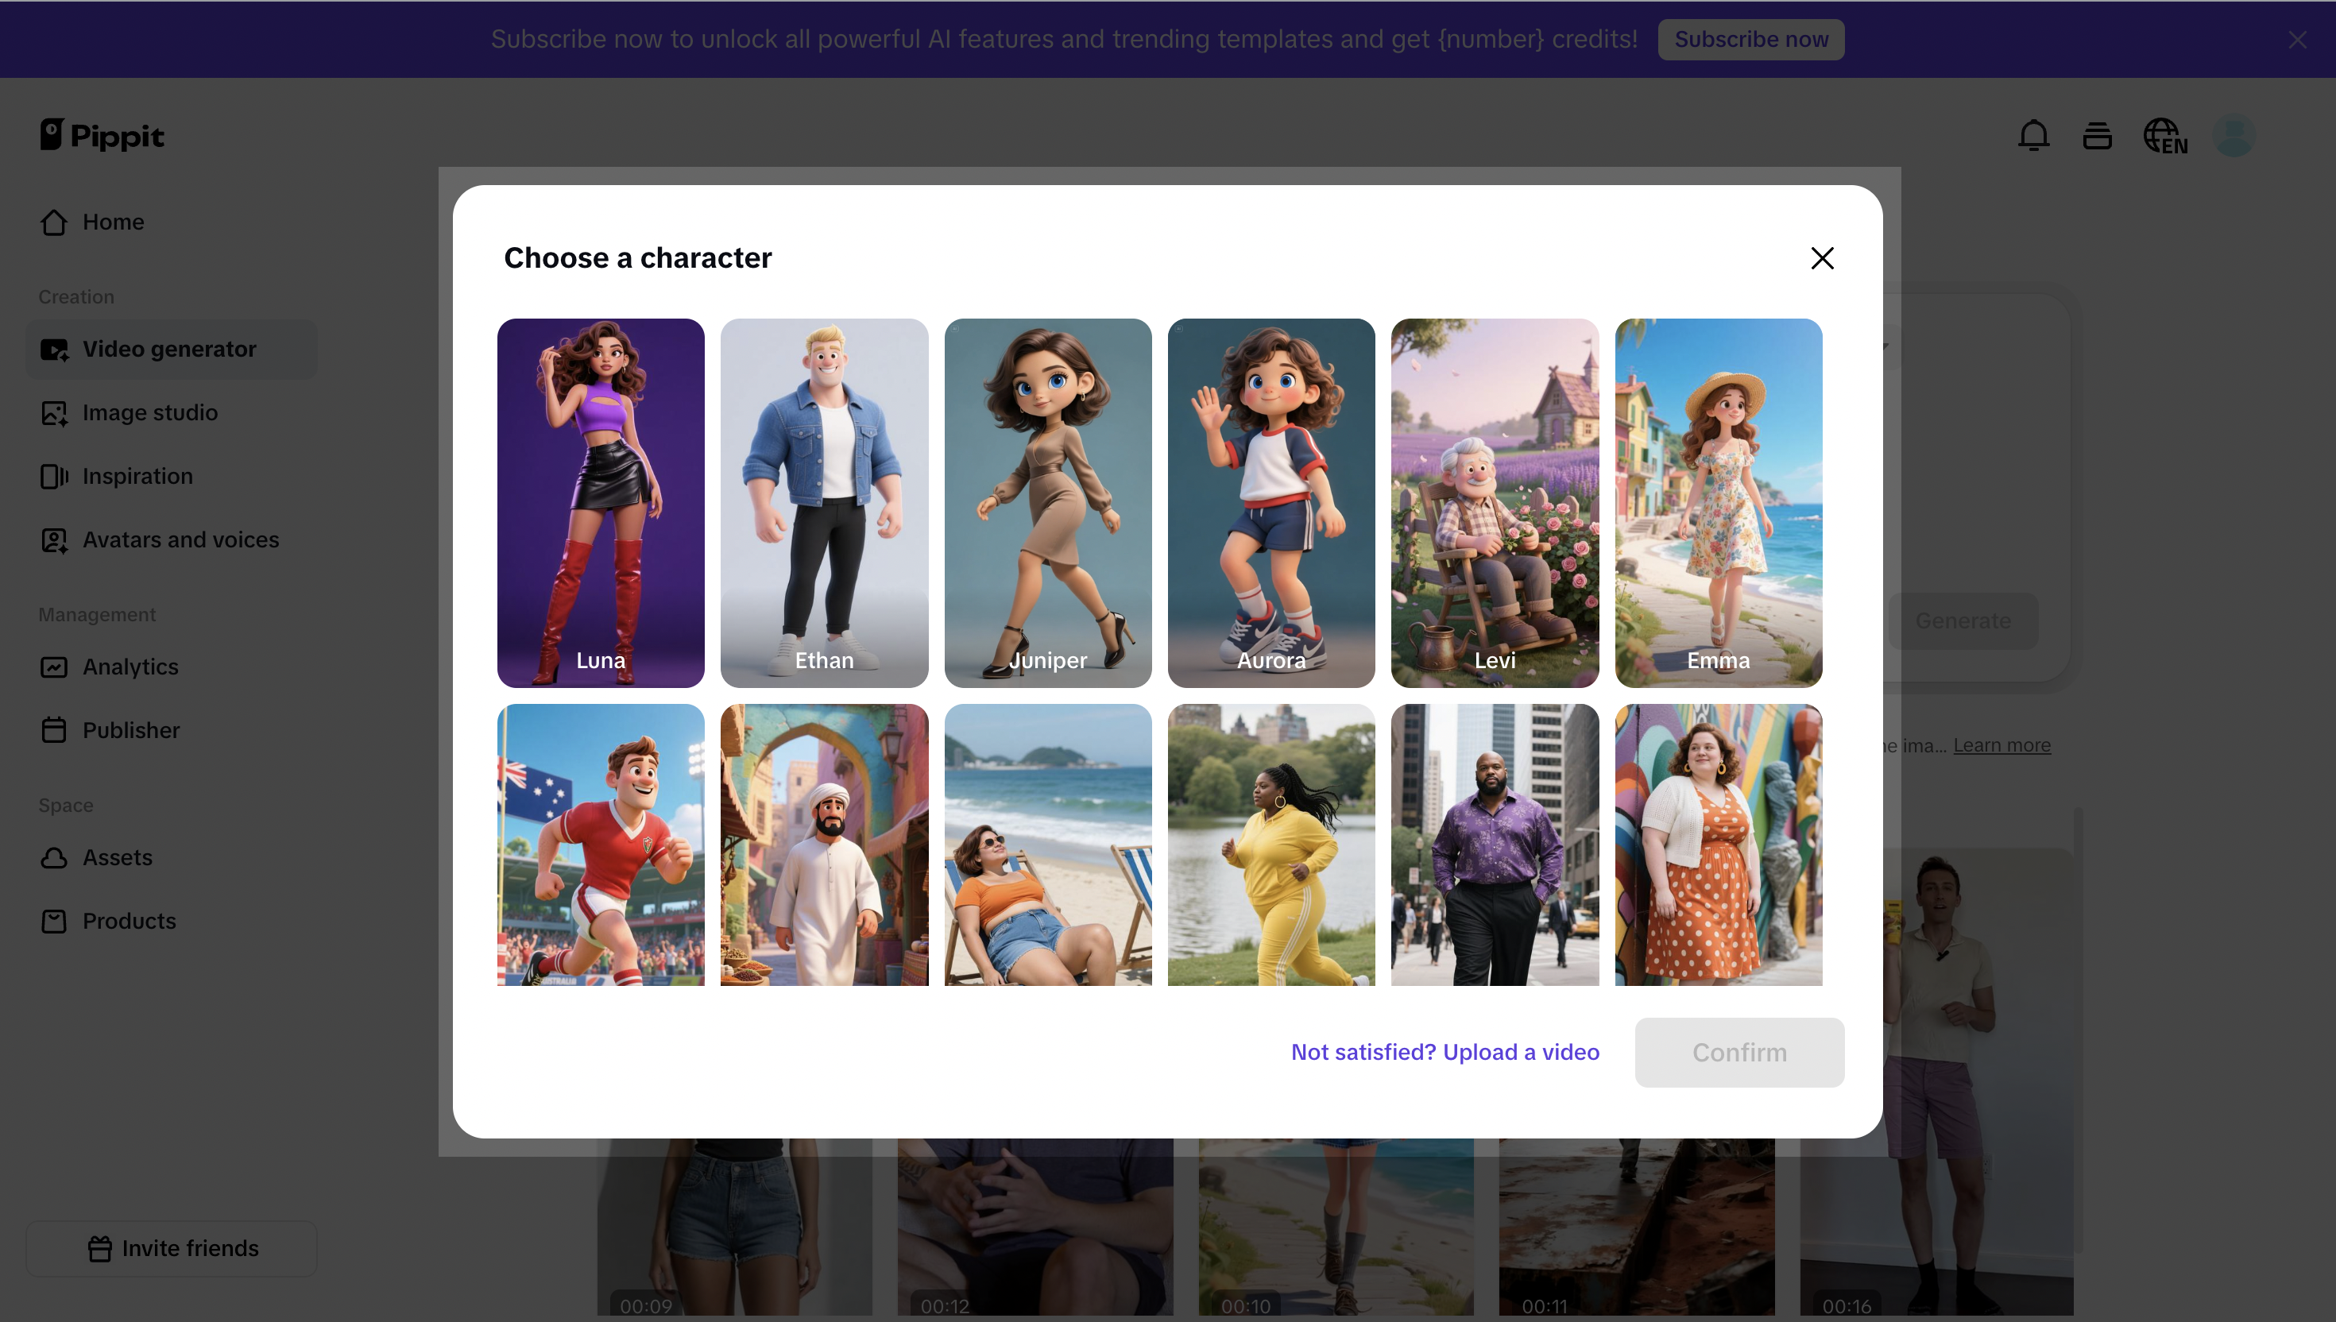
Task: Open Image studio from sidebar
Action: [x=149, y=412]
